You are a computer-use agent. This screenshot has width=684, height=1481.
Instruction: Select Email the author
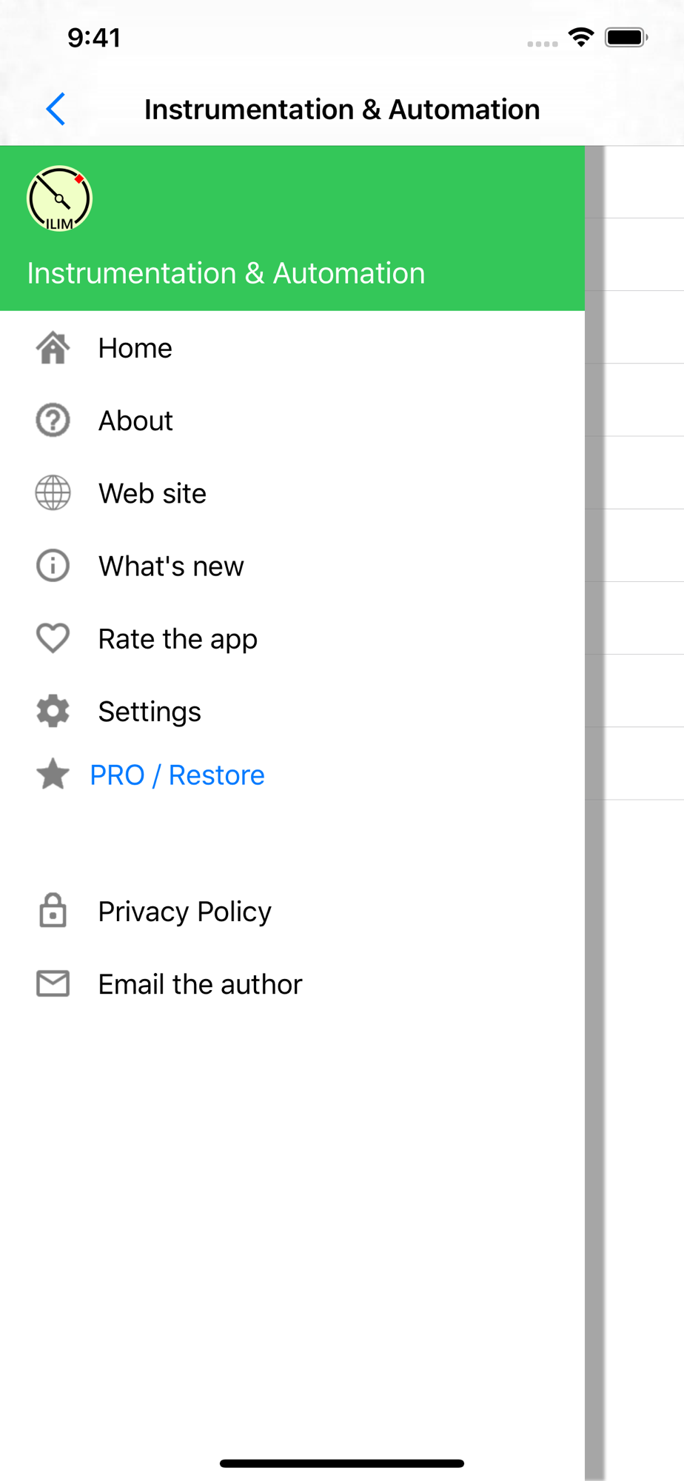click(x=292, y=983)
